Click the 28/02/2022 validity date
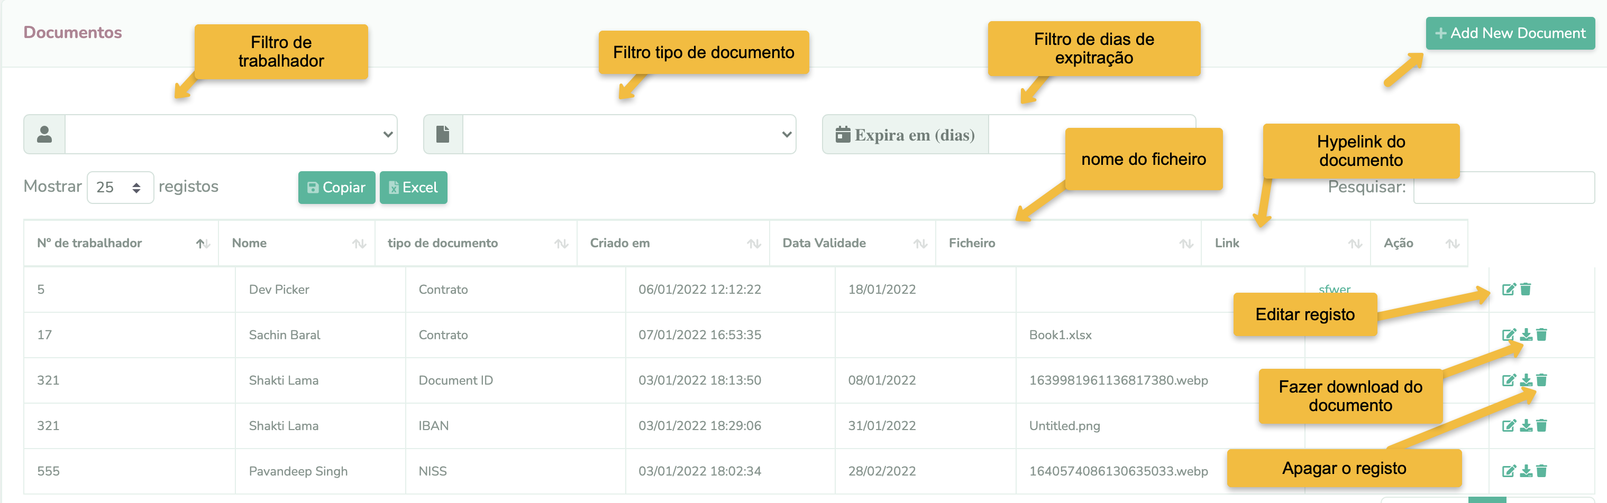This screenshot has width=1607, height=503. [882, 471]
